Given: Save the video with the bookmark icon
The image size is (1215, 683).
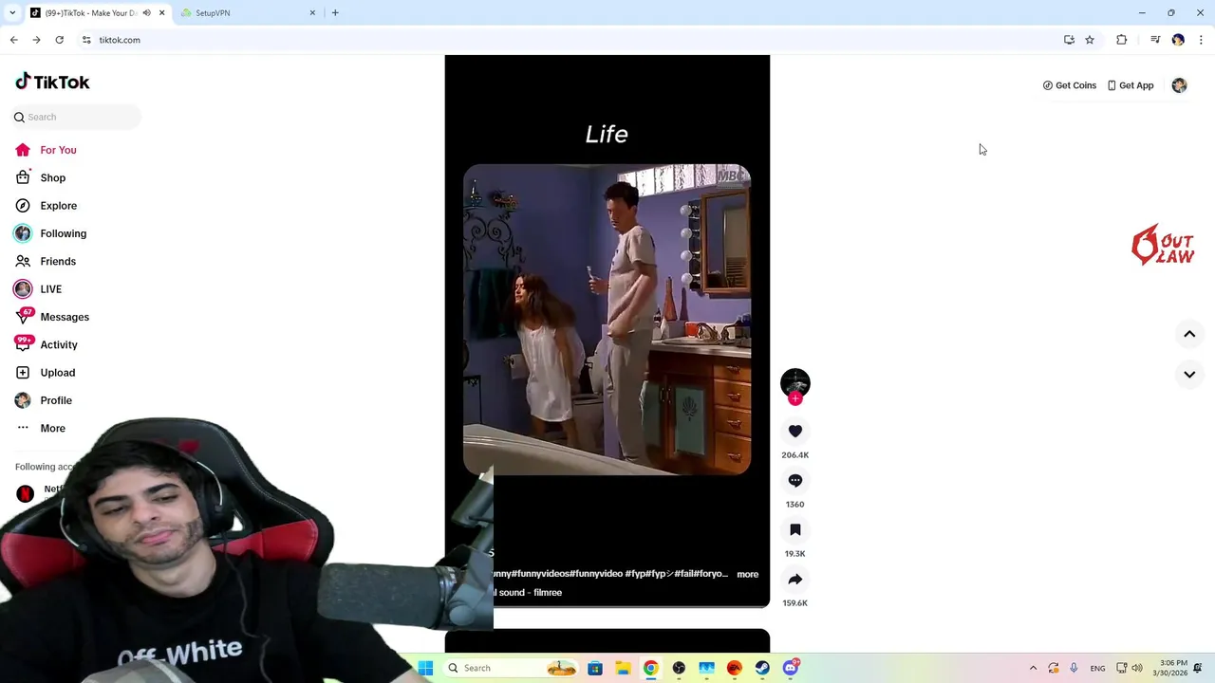Looking at the screenshot, I should coord(795,530).
